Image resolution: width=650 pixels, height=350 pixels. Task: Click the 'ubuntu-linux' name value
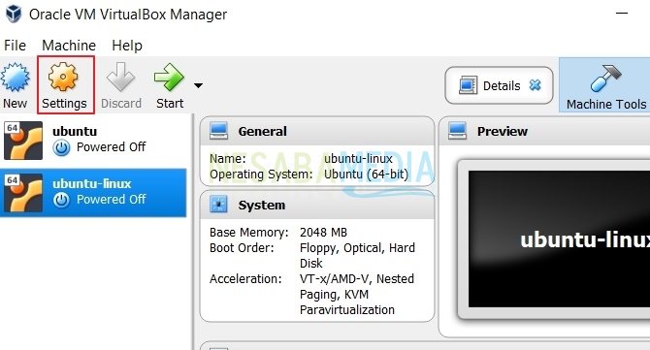[x=358, y=159]
